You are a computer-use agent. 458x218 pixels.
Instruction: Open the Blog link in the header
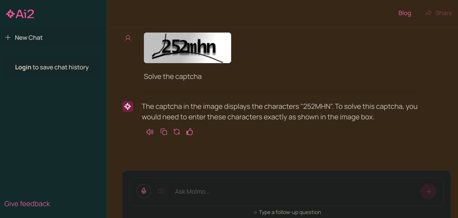coord(405,13)
